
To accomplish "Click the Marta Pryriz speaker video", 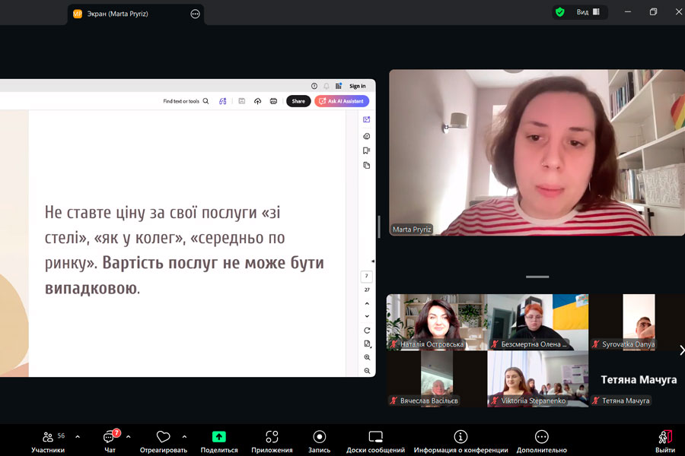I will coord(537,152).
